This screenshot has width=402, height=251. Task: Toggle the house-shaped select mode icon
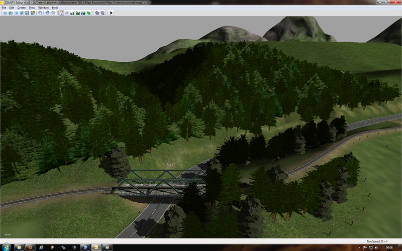click(x=61, y=13)
